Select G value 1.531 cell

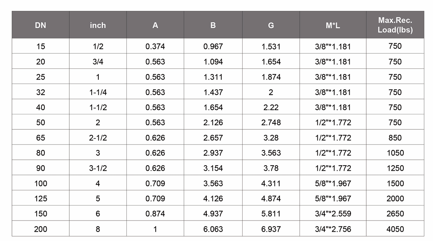[x=271, y=46]
